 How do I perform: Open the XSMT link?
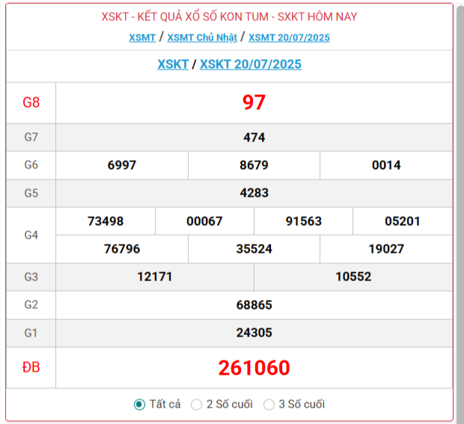tap(142, 37)
